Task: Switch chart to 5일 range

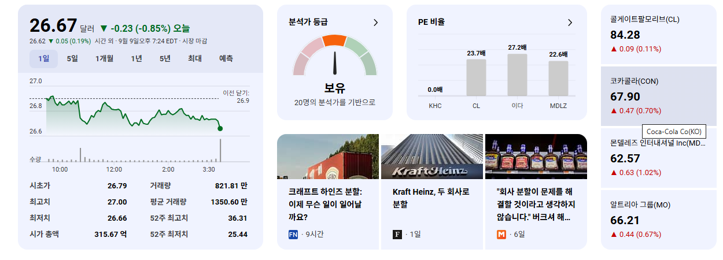Action: (72, 58)
